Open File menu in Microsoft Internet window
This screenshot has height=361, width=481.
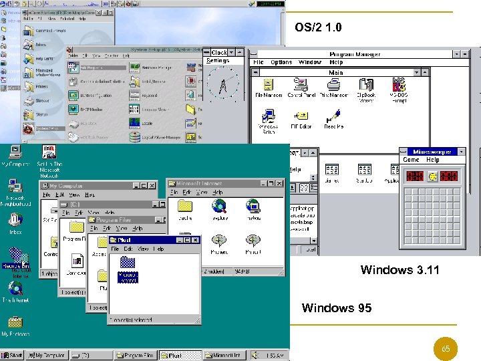coord(174,192)
